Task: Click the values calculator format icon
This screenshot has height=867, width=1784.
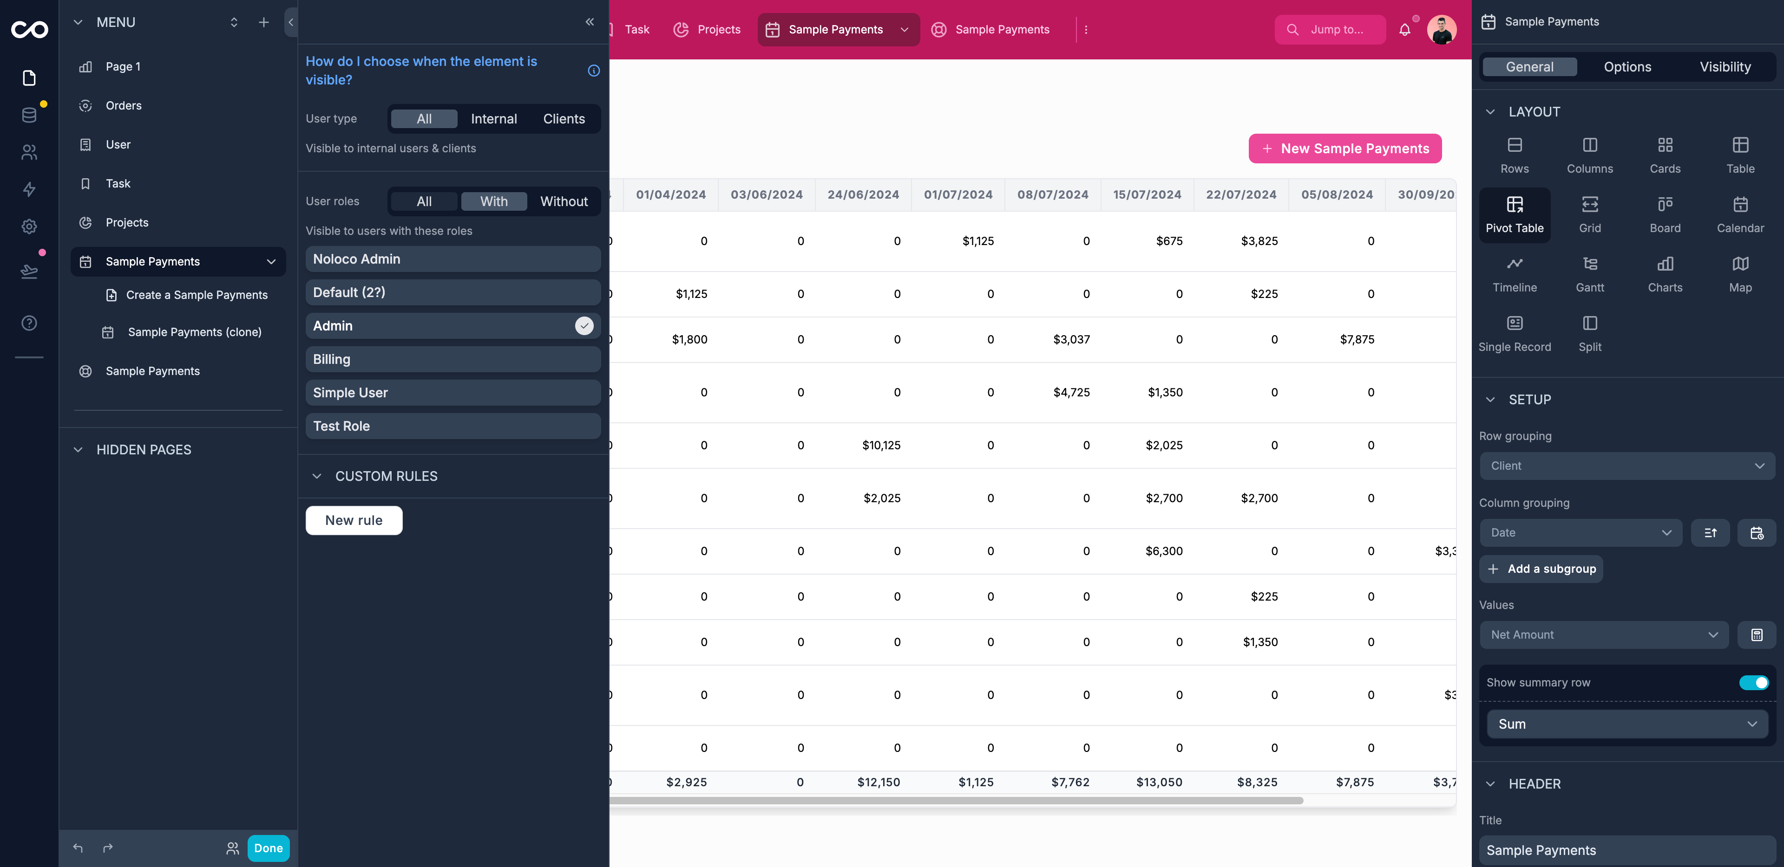Action: (x=1756, y=634)
